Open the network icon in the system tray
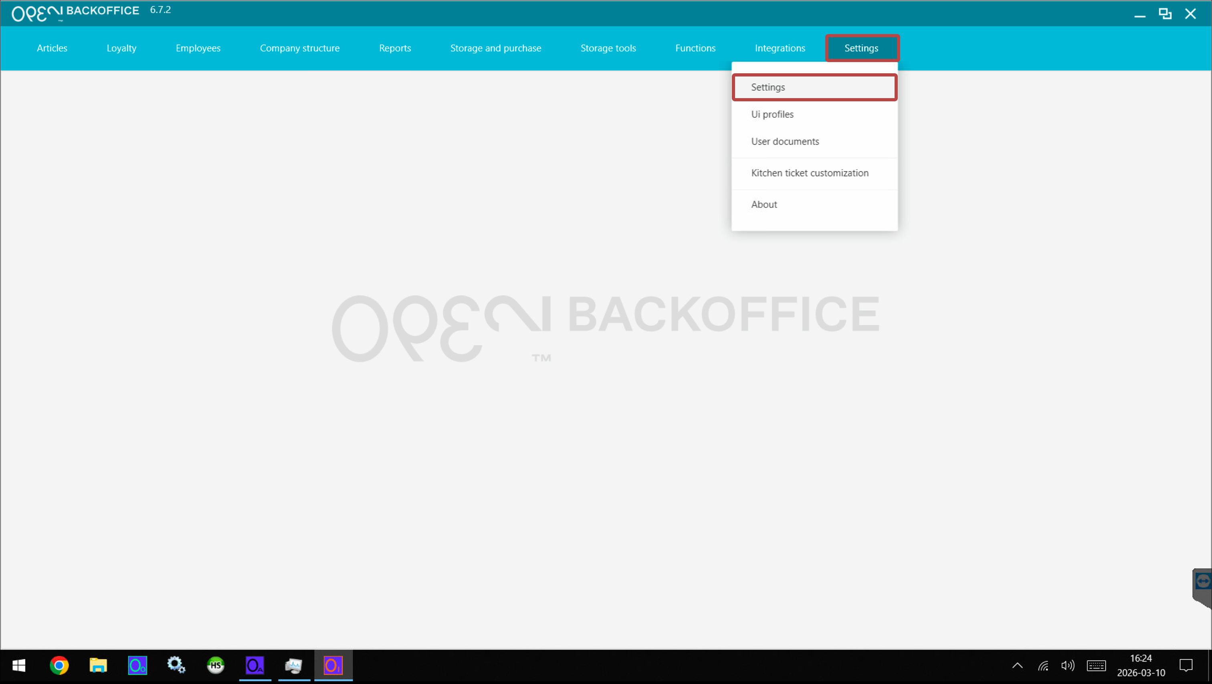Viewport: 1212px width, 684px height. pyautogui.click(x=1043, y=665)
